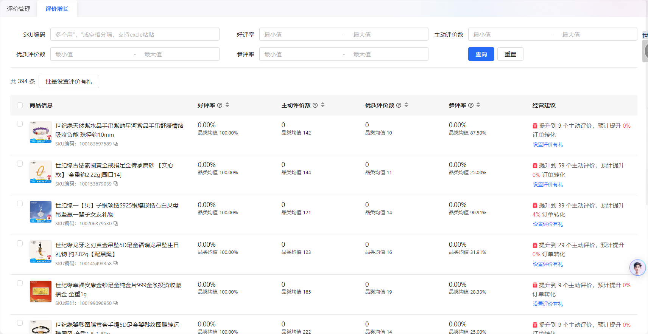Toggle the select-all checkbox in table header

click(x=20, y=105)
